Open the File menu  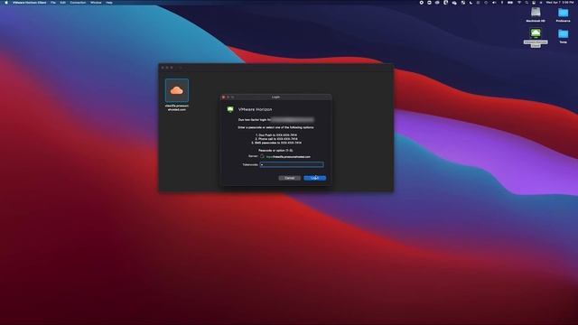pyautogui.click(x=53, y=3)
